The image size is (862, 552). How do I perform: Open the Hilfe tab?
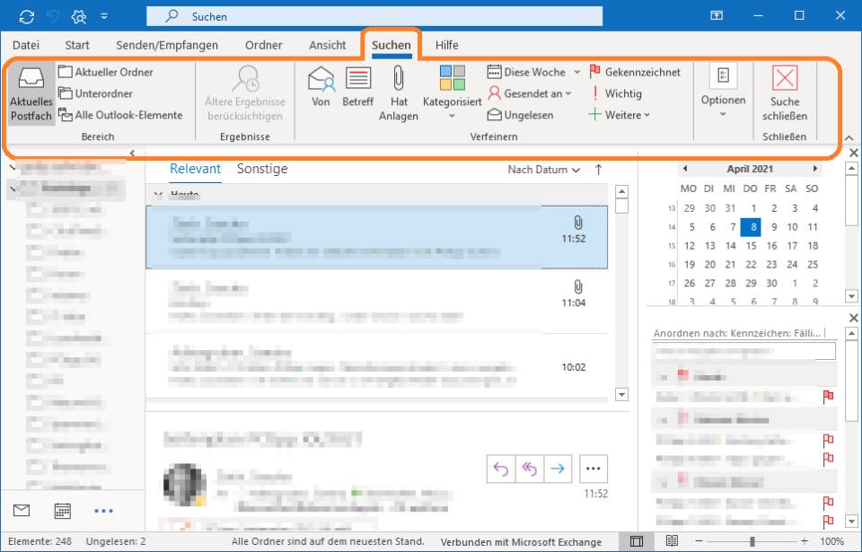(447, 45)
